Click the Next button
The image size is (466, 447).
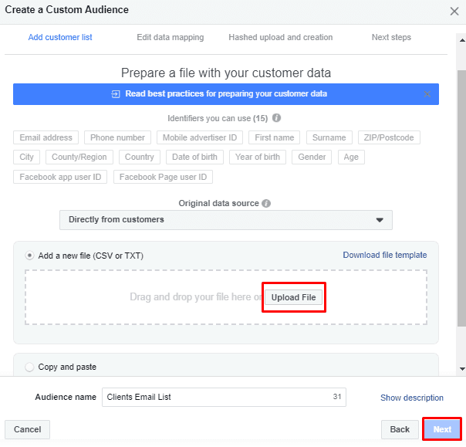pyautogui.click(x=442, y=429)
